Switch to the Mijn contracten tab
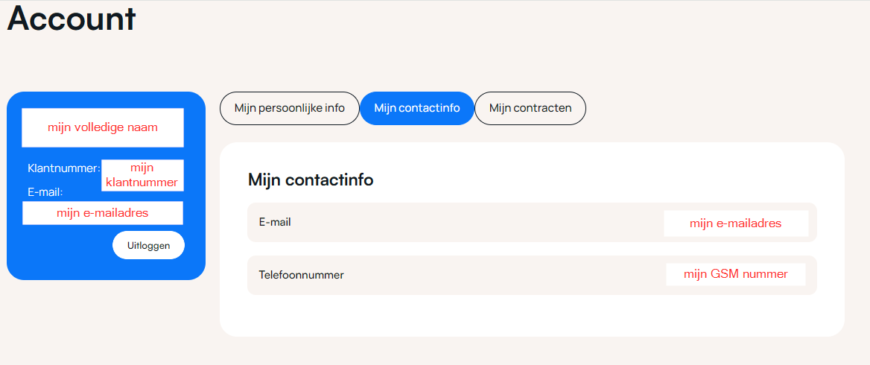The width and height of the screenshot is (870, 365). pos(530,108)
